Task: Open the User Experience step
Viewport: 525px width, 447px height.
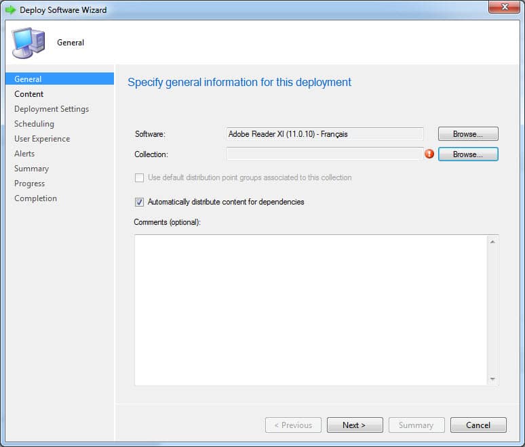Action: point(42,139)
